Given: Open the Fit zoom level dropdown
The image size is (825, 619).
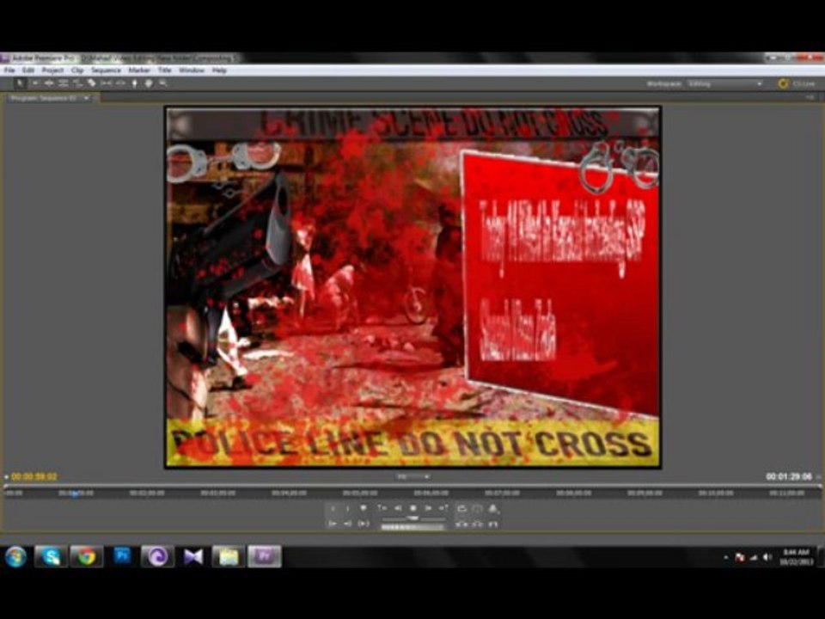Looking at the screenshot, I should click(413, 477).
